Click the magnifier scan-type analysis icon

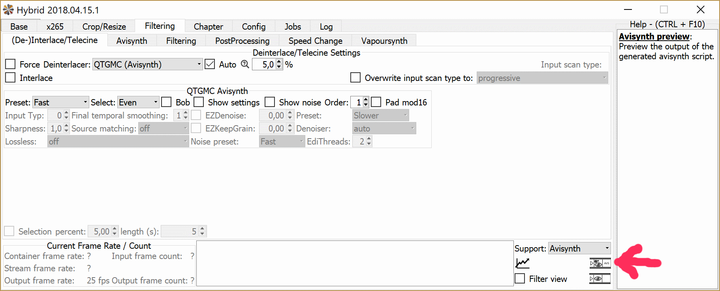click(245, 64)
